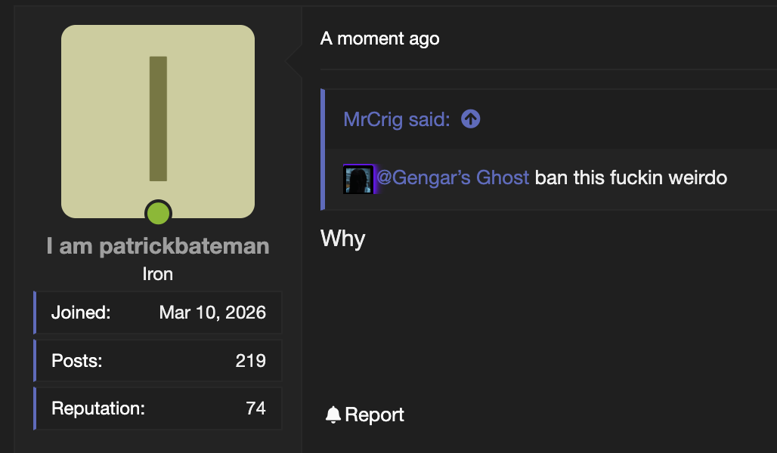Open the @Gengar's Ghost mention profile
The image size is (777, 453).
pyautogui.click(x=453, y=177)
